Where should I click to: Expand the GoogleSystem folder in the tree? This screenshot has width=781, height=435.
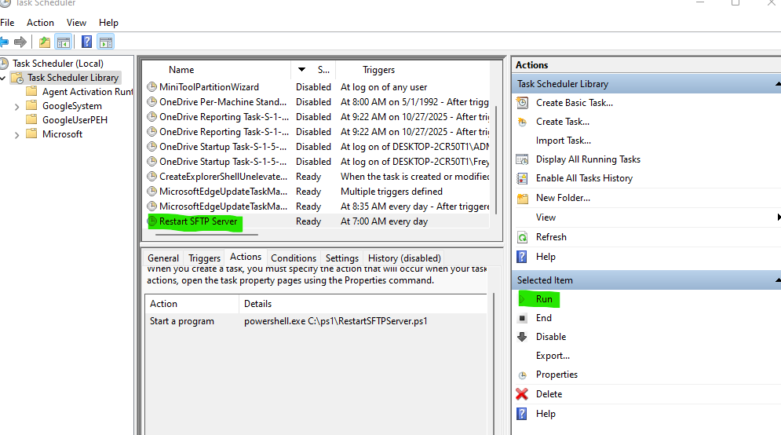click(17, 106)
